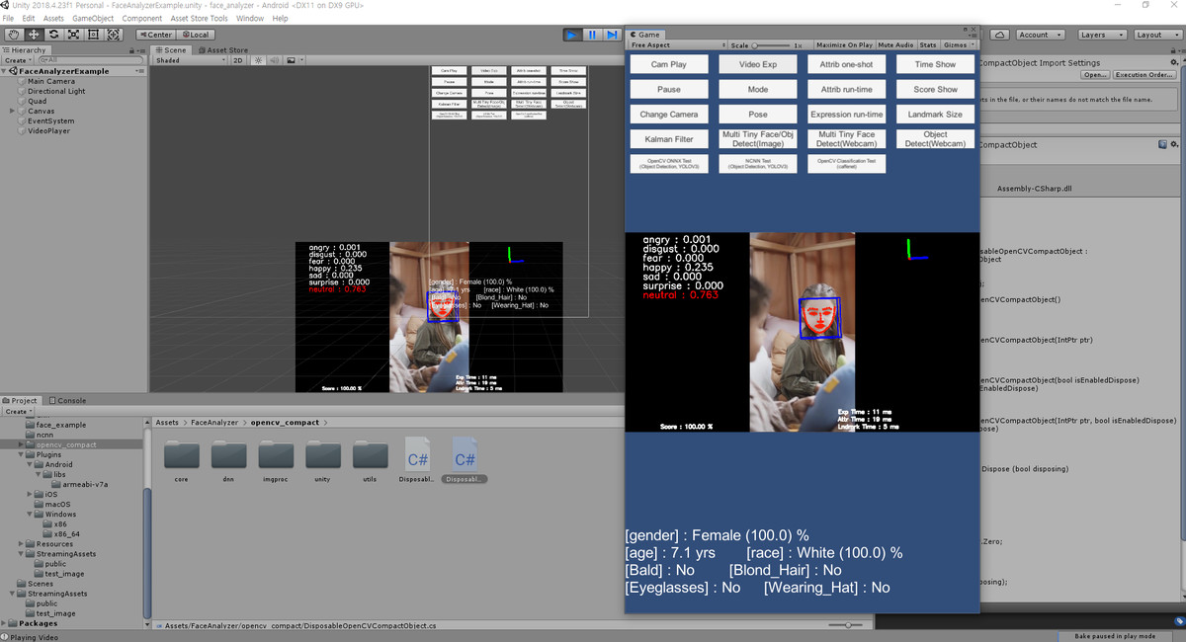Open the Component menu
This screenshot has width=1186, height=642.
coord(142,19)
